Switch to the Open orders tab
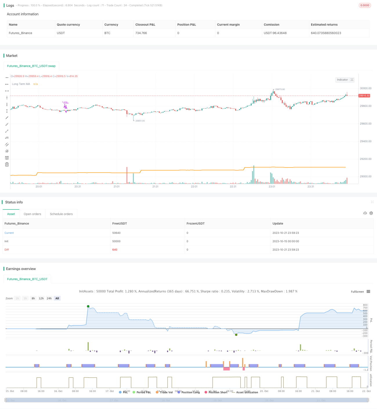377x409 pixels. (32, 214)
